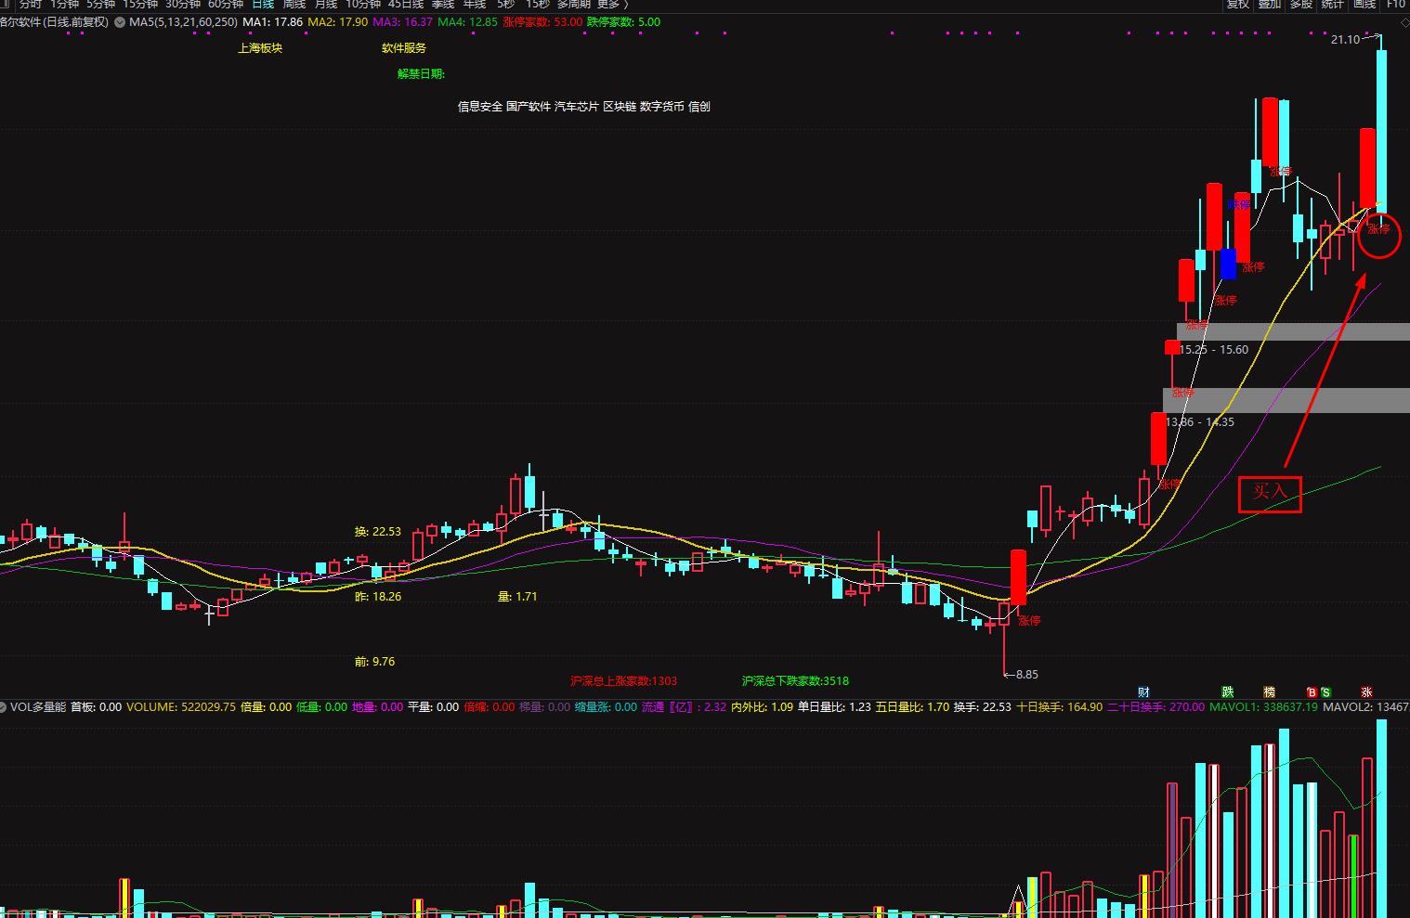The width and height of the screenshot is (1410, 918).
Task: Click the 软件服务 industry label
Action: point(404,48)
